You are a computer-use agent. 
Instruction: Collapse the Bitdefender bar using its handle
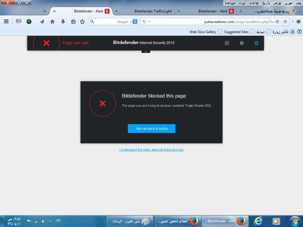146,51
